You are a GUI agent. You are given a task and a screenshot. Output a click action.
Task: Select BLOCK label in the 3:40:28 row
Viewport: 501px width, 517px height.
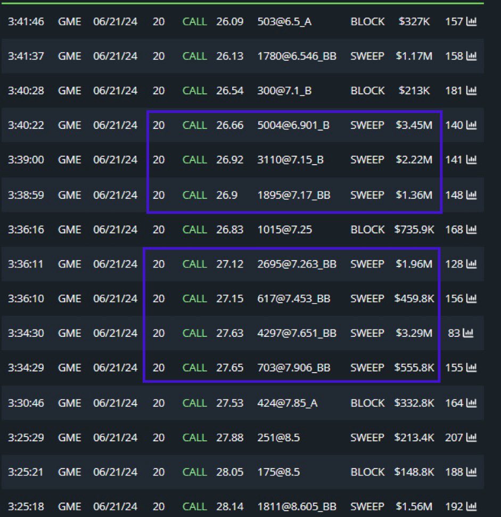[367, 91]
